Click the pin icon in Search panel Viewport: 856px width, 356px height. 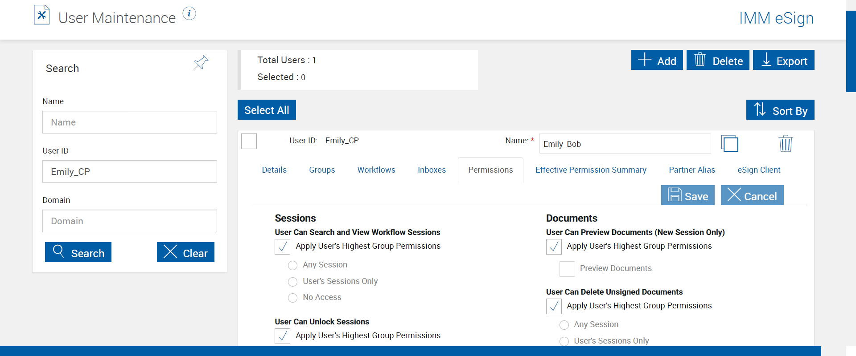201,63
